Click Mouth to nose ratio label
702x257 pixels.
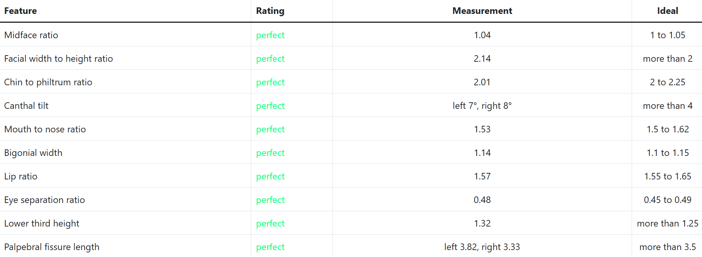coord(45,129)
